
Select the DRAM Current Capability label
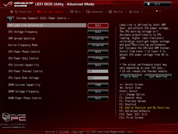tap(24, 85)
